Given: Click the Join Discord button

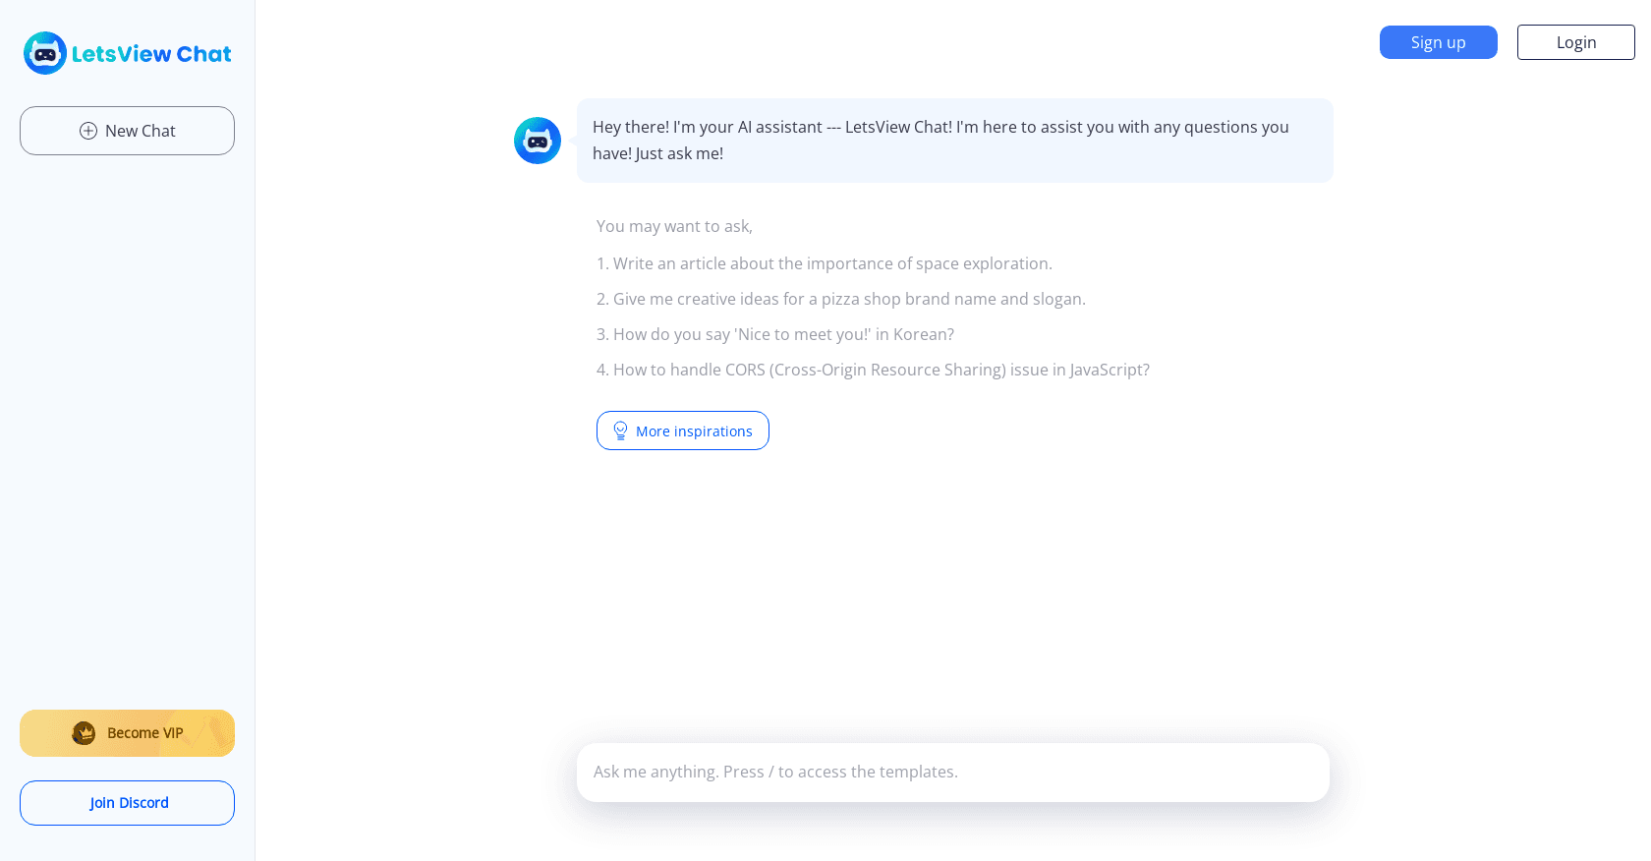Looking at the screenshot, I should click(x=127, y=802).
